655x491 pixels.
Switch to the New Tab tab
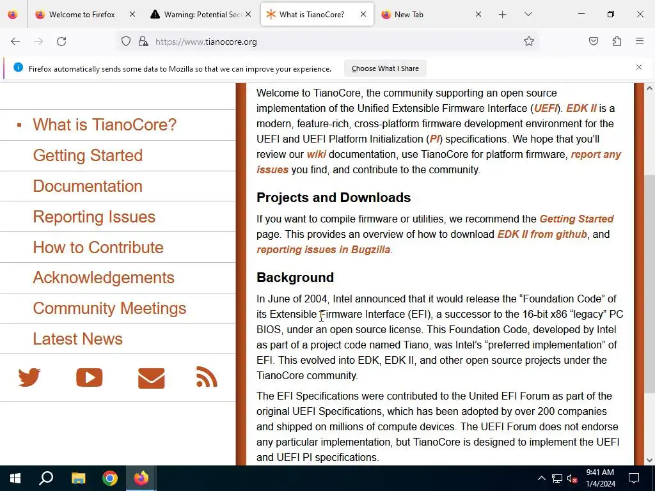pos(432,15)
